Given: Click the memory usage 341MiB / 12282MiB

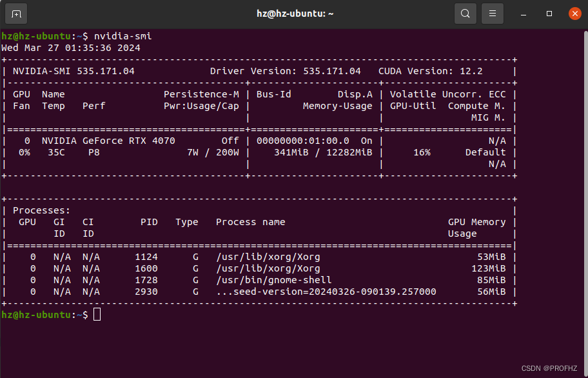Looking at the screenshot, I should pyautogui.click(x=323, y=153).
